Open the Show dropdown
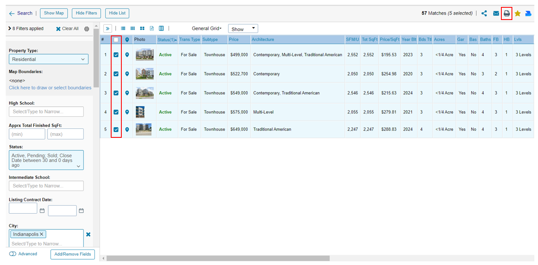The image size is (538, 265). point(243,29)
